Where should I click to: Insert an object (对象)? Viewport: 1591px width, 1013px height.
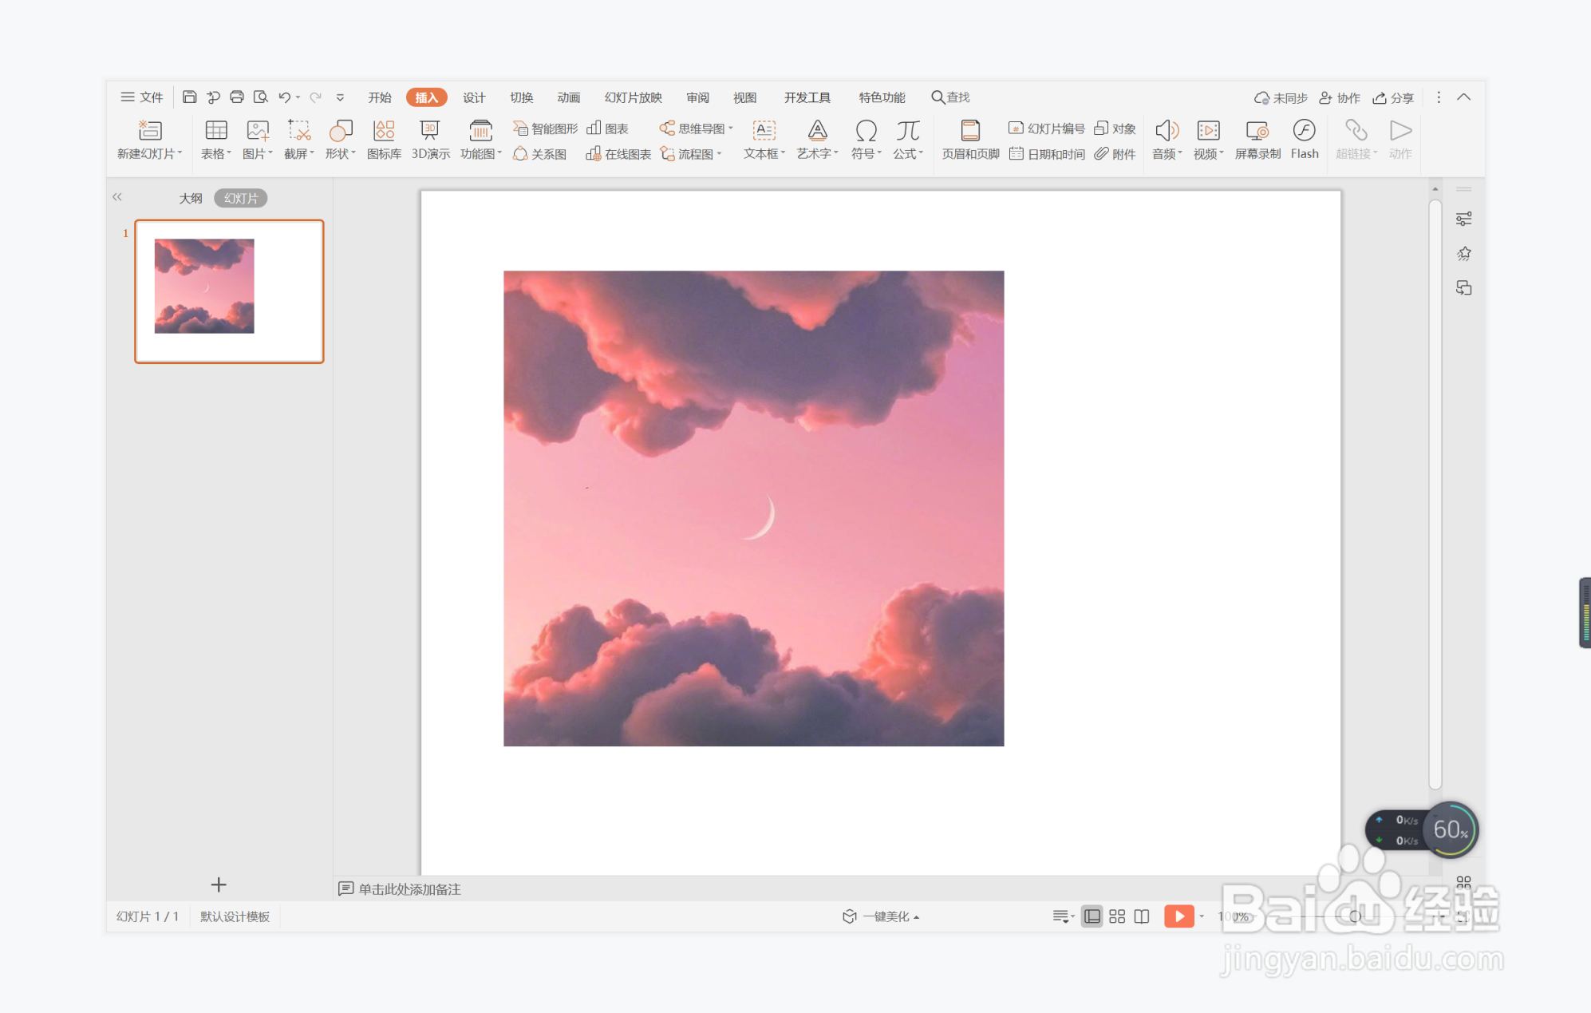(x=1115, y=129)
